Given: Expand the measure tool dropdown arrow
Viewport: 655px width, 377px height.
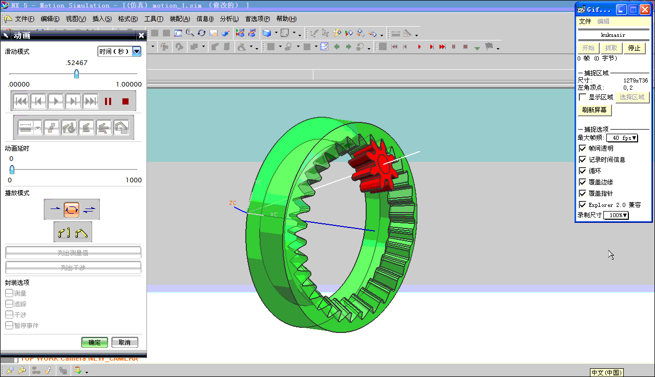Looking at the screenshot, I should click(38, 127).
